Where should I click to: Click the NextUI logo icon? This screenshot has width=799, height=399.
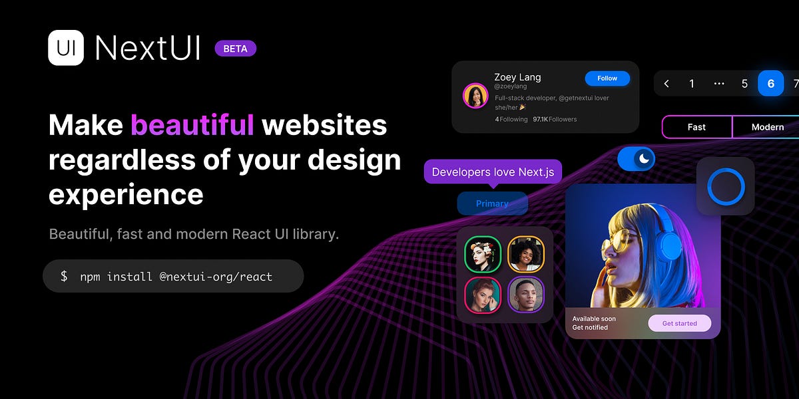65,48
